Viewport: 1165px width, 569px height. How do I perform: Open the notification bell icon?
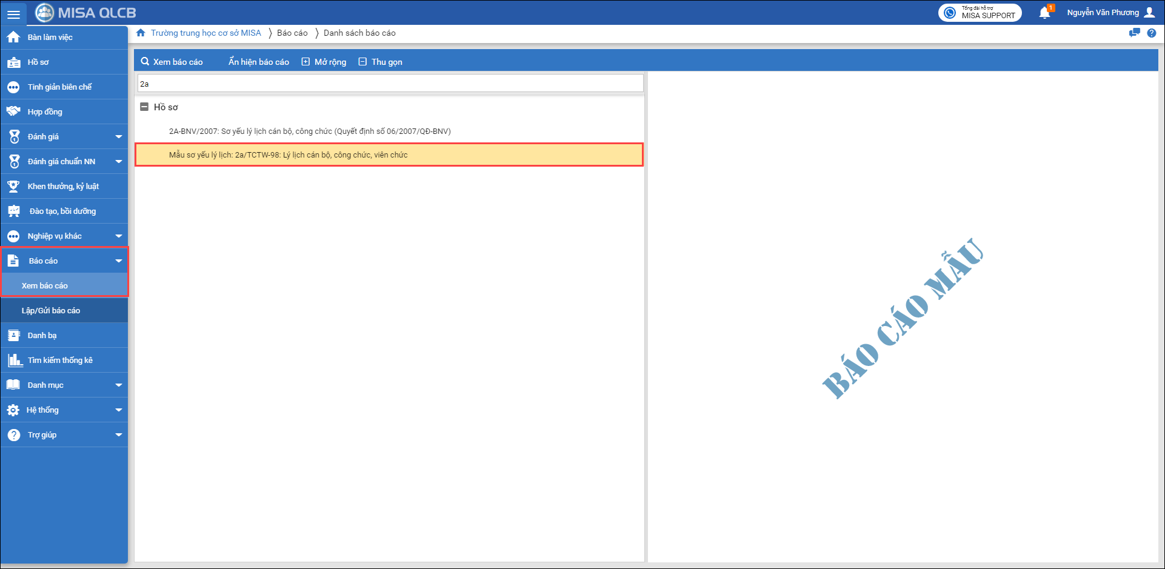1044,13
